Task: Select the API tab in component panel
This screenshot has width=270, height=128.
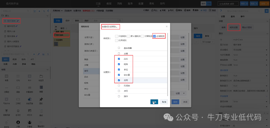Action: pyautogui.click(x=32, y=59)
